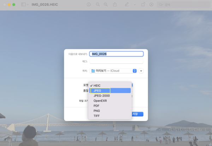This screenshot has height=146, width=212.
Task: Click the green full-screen window button
Action: [x=14, y=5]
